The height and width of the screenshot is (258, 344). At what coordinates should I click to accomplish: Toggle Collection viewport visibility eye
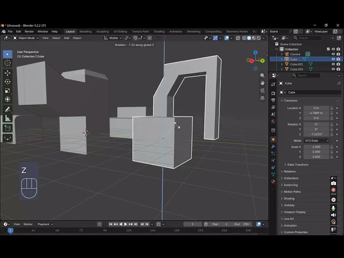(x=333, y=49)
